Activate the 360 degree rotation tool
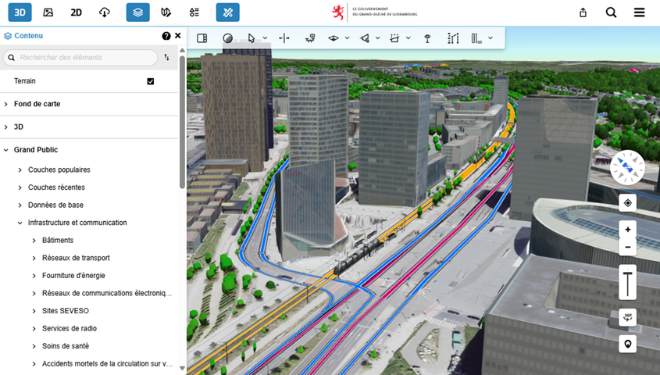This screenshot has width=660, height=375. click(x=627, y=317)
